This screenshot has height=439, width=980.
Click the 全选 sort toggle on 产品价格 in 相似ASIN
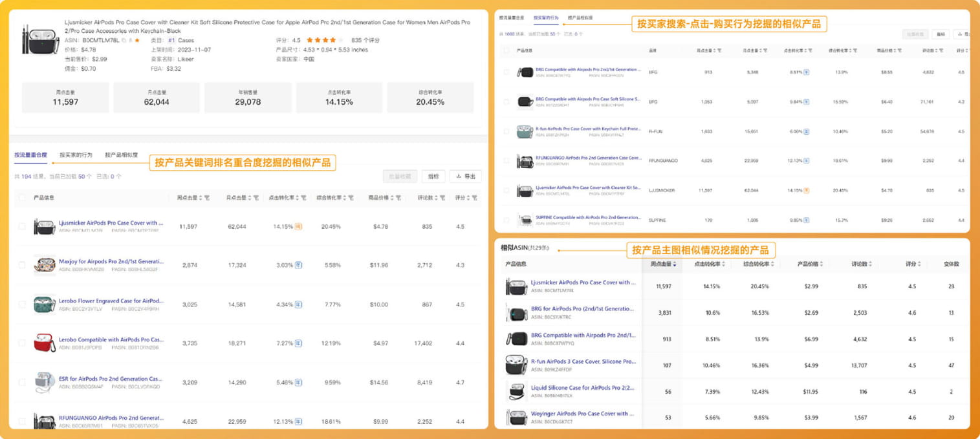822,264
